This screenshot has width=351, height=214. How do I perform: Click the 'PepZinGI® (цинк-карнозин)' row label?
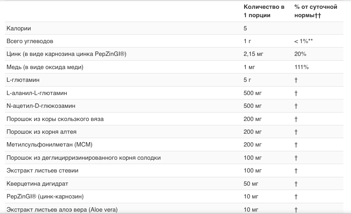click(x=45, y=196)
